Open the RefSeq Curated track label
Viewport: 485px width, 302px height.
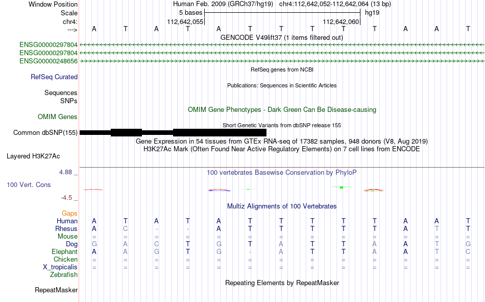click(x=54, y=77)
